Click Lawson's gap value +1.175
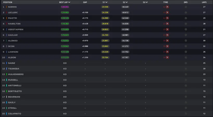Screen dimensions: 213x117 pyautogui.click(x=85, y=52)
